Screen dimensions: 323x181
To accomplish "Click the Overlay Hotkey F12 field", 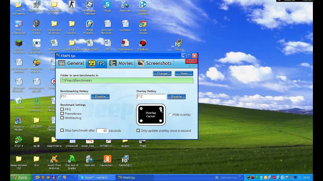I will [151, 97].
